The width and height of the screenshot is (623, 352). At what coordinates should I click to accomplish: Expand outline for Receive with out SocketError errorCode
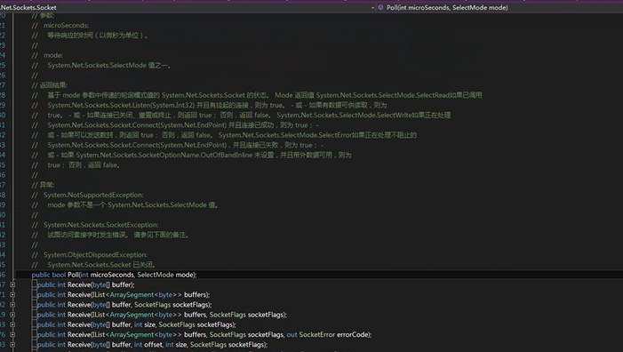[x=12, y=334]
